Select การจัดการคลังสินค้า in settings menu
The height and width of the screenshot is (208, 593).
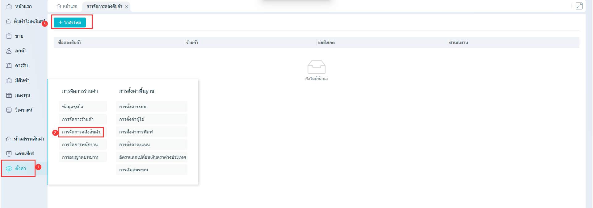click(x=81, y=132)
